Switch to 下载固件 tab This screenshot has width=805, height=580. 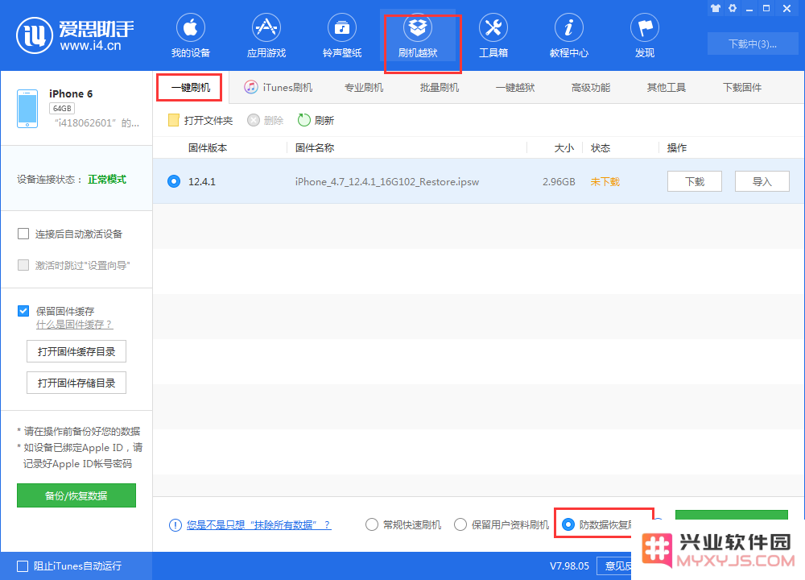742,87
